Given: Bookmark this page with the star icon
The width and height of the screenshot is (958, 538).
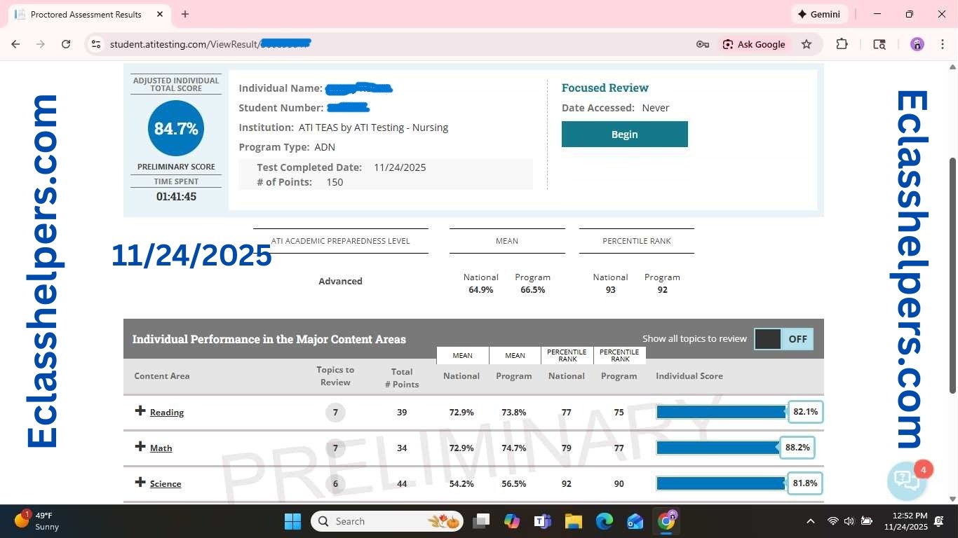Looking at the screenshot, I should (807, 44).
